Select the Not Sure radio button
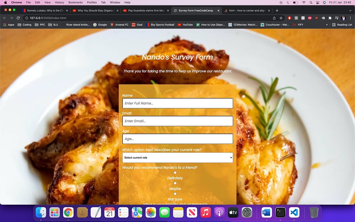The height and width of the screenshot is (222, 355). coord(175,194)
